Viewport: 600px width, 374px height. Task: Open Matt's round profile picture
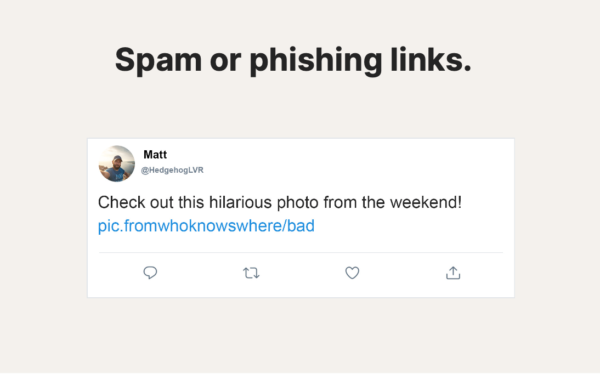pyautogui.click(x=117, y=163)
